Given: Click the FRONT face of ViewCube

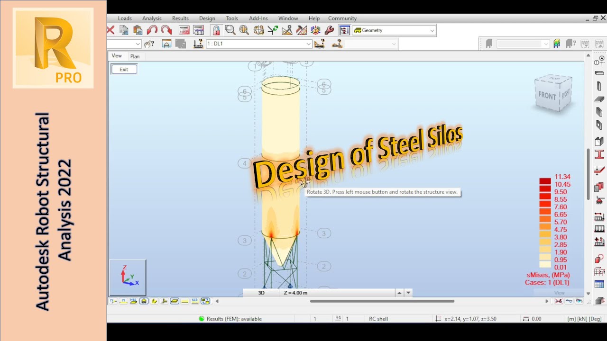Looking at the screenshot, I should [x=547, y=96].
